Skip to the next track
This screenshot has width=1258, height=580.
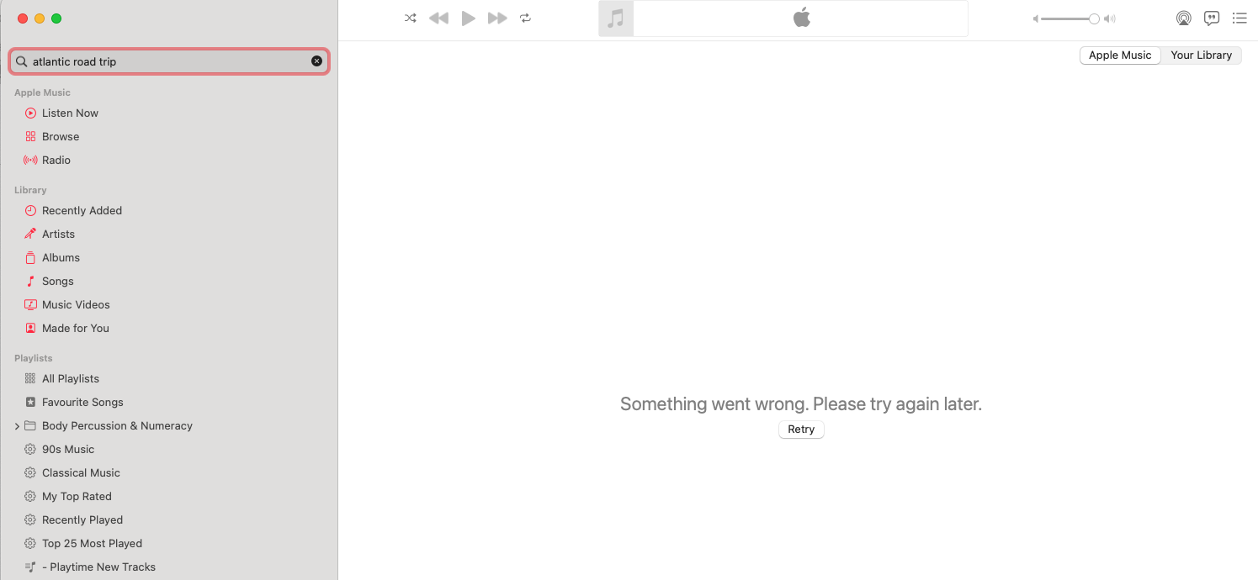click(497, 18)
